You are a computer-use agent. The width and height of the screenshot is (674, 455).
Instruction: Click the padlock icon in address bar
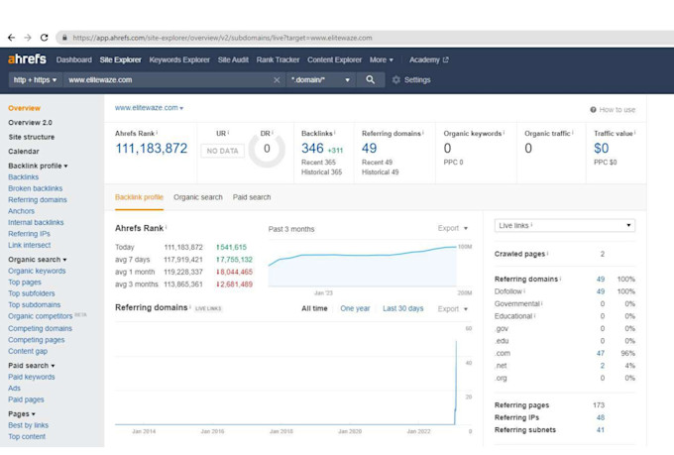point(64,38)
